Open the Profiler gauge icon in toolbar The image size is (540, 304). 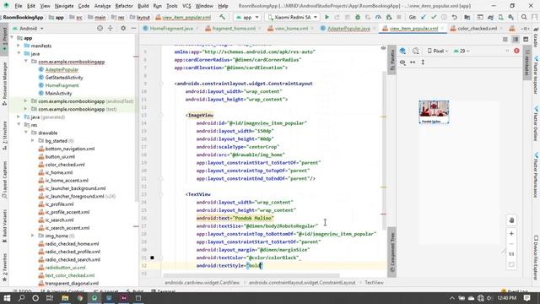coord(378,17)
